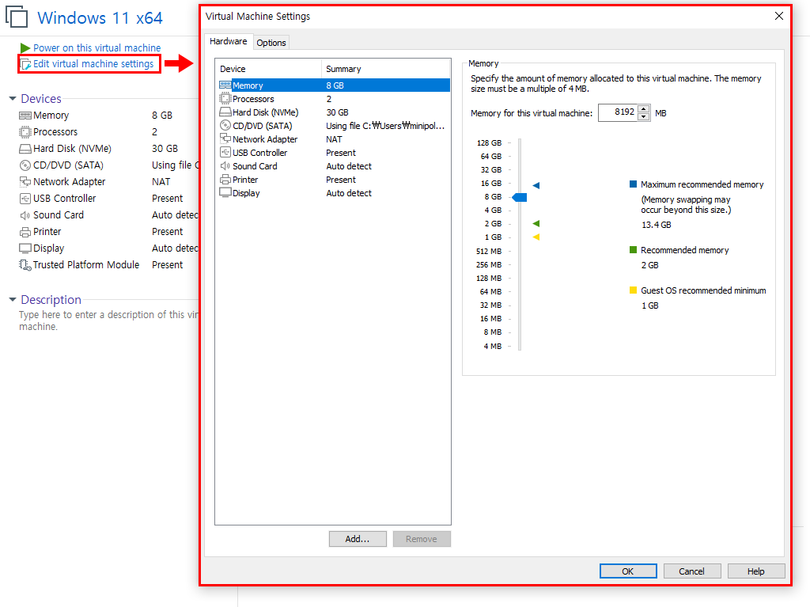Click the green Power on play icon

[25, 47]
